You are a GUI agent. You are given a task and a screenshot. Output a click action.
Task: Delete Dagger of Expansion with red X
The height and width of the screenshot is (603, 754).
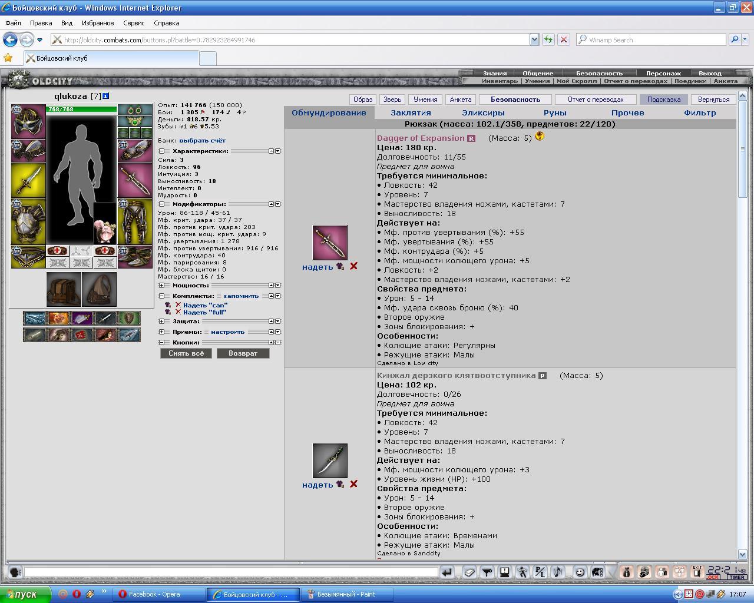pyautogui.click(x=353, y=266)
